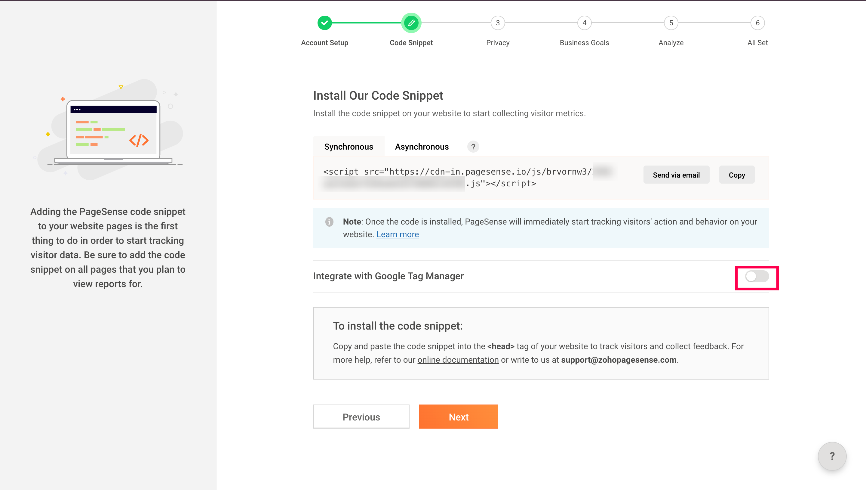The height and width of the screenshot is (490, 866).
Task: Click the Business Goals step label
Action: coord(584,43)
